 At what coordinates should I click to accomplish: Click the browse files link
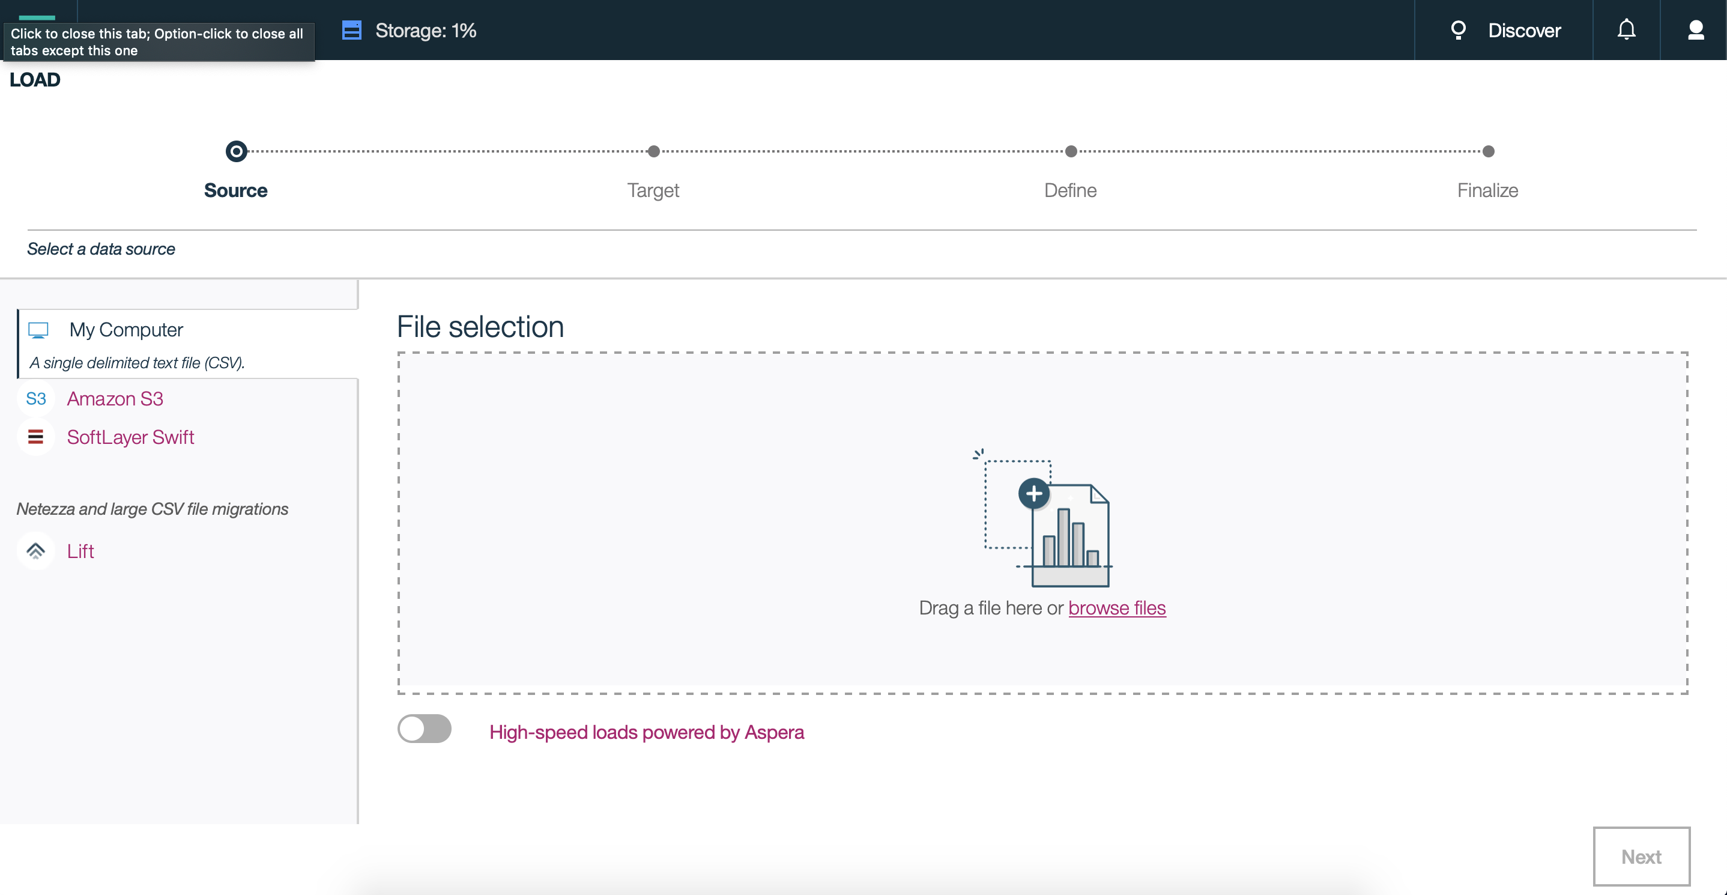click(1116, 608)
